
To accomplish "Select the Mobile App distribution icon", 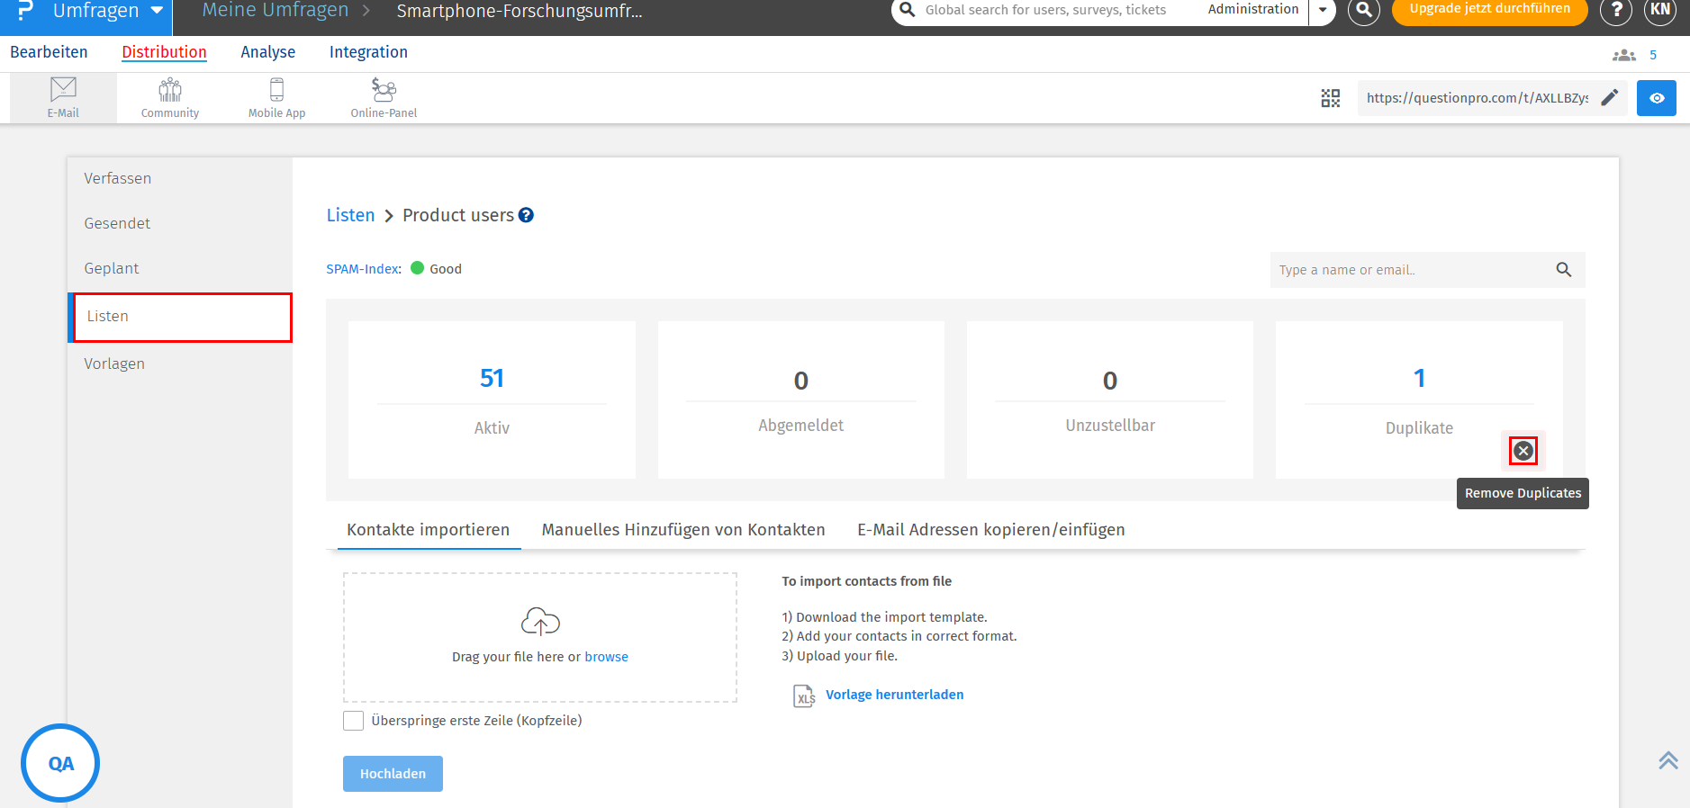I will coord(276,98).
